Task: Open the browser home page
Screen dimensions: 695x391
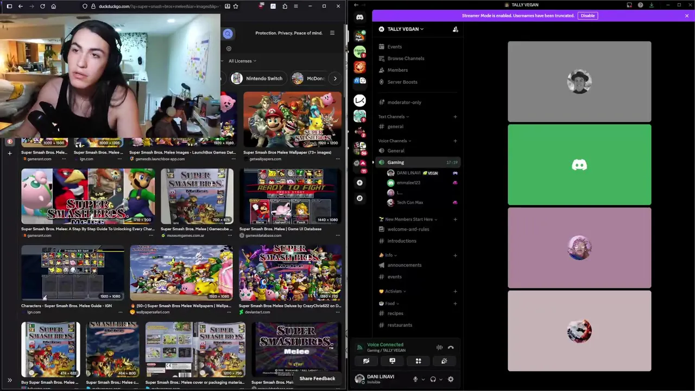Action: 53,6
